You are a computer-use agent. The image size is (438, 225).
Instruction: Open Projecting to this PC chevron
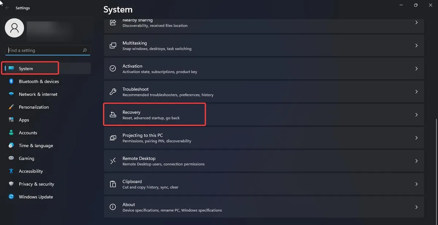416,138
